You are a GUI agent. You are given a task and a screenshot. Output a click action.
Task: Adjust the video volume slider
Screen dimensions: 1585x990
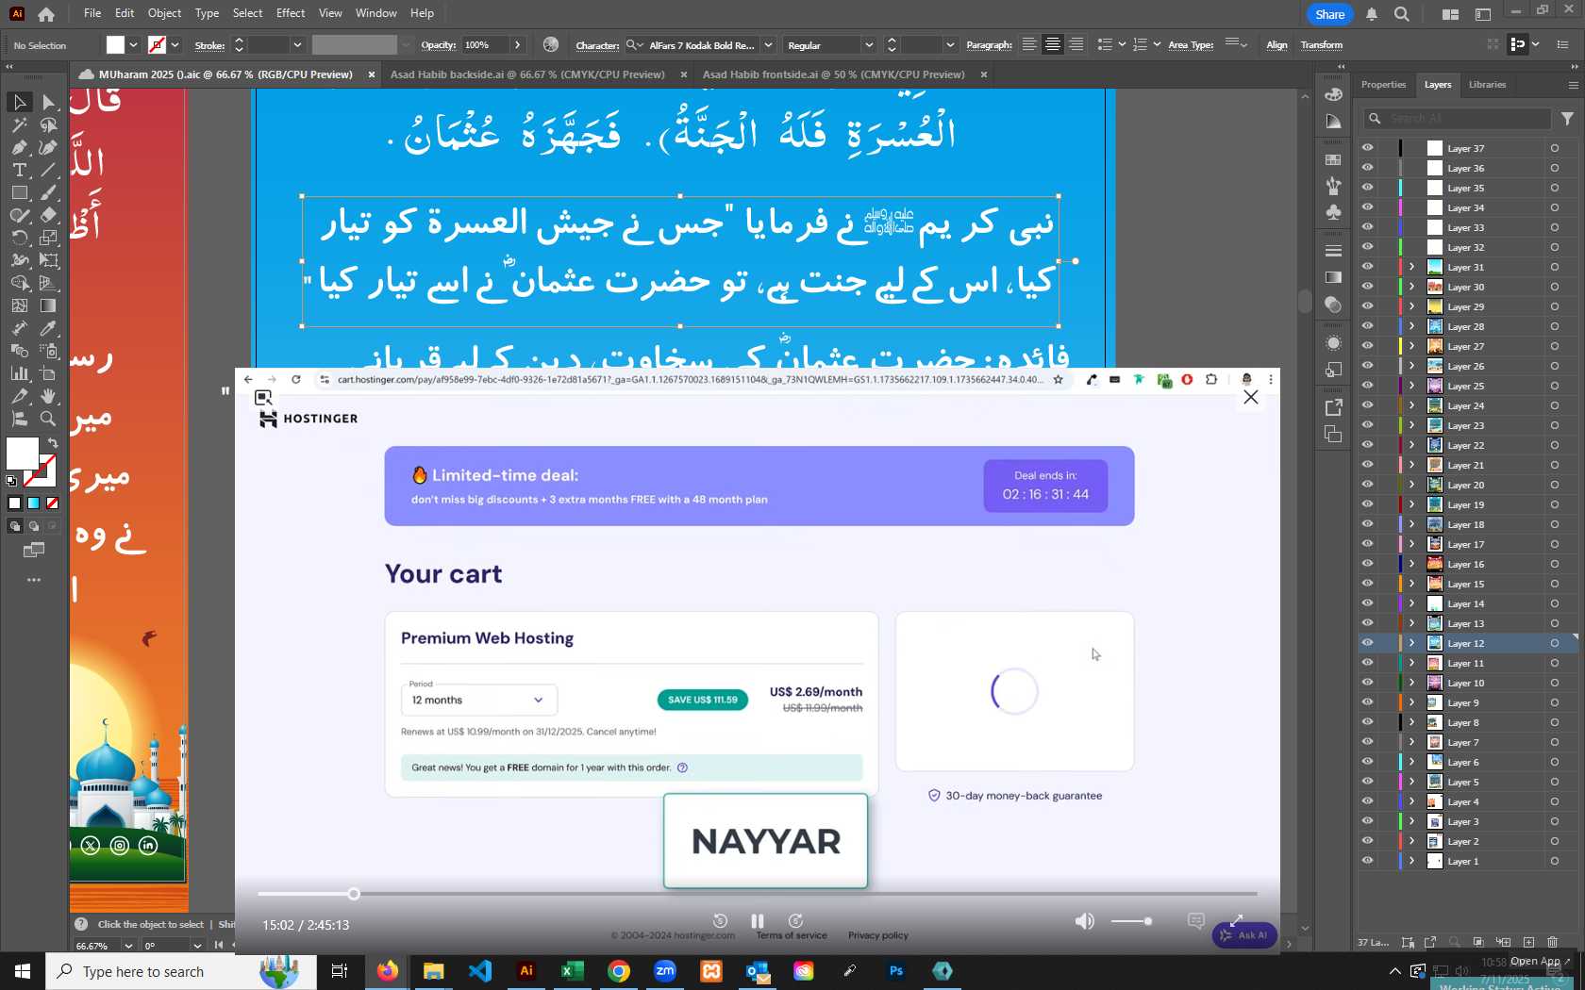point(1131,921)
